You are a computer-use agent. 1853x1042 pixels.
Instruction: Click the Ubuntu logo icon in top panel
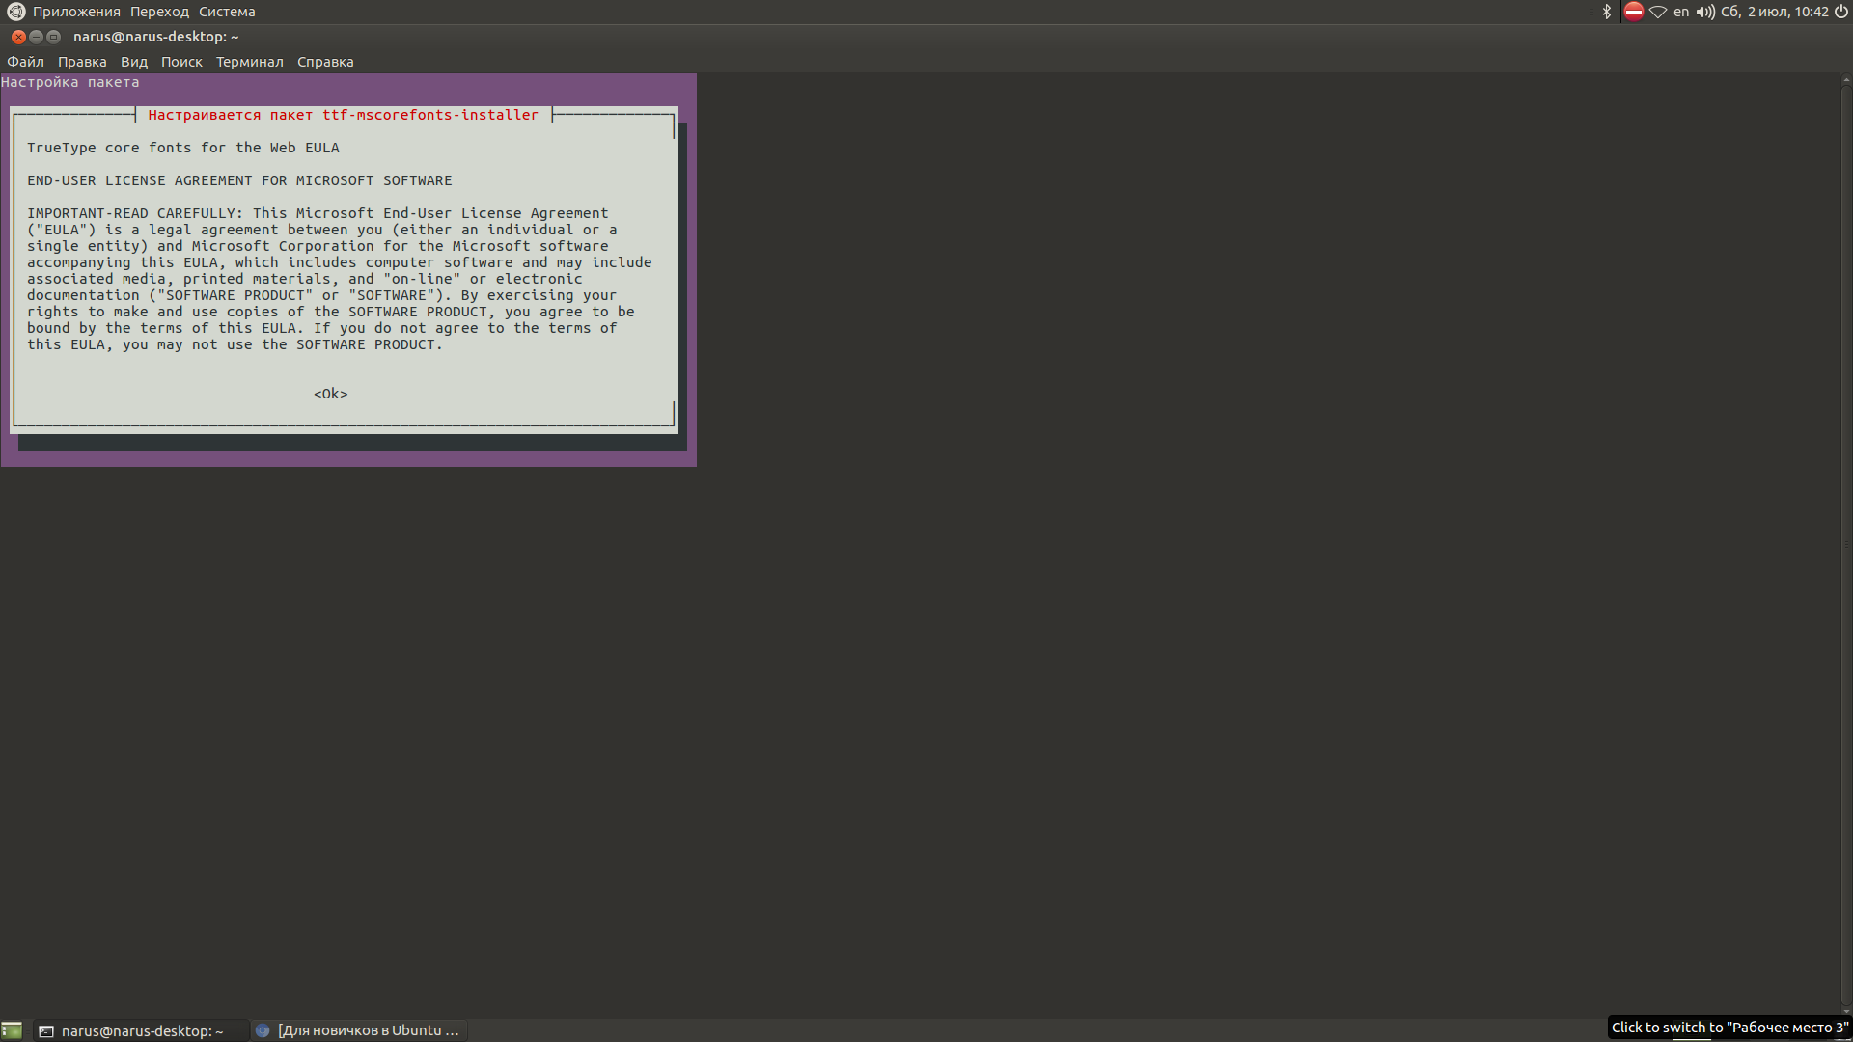tap(15, 12)
